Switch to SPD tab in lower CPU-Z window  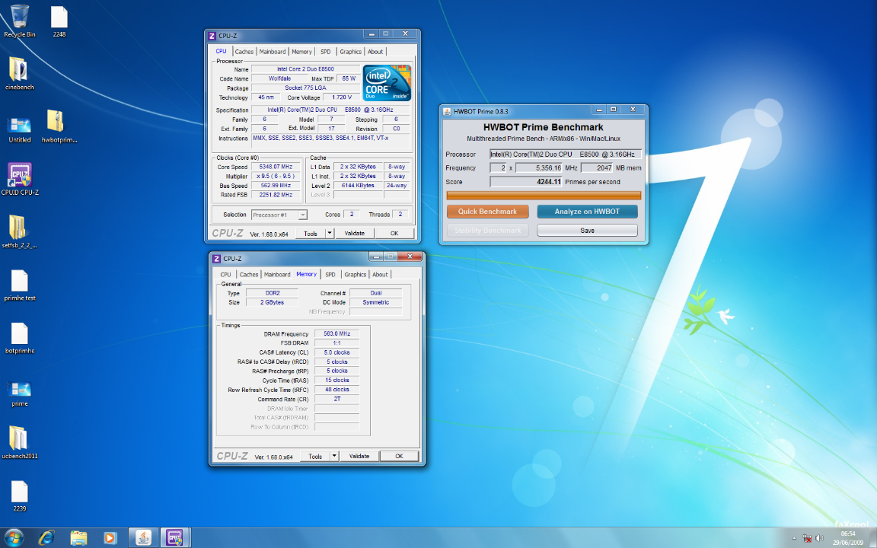[330, 275]
